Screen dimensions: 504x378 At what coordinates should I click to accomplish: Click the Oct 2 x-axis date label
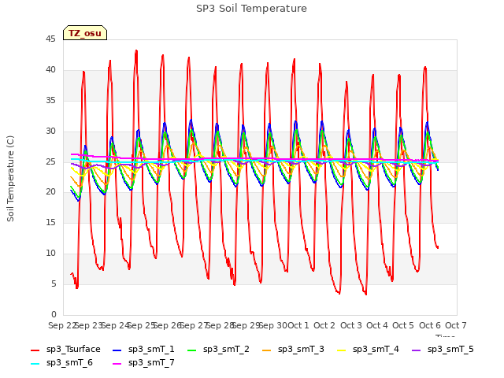[324, 325]
